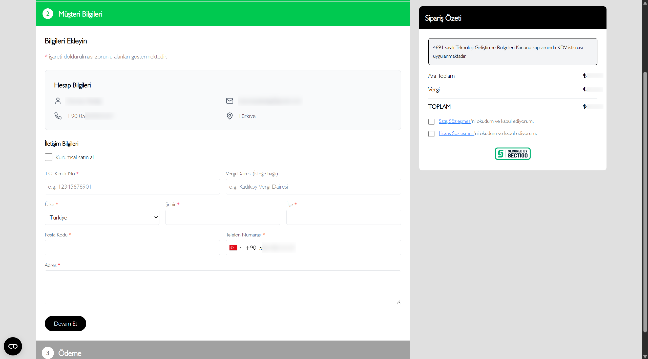Click the Bilgileri Ekleyin heading
The image size is (648, 359).
pos(66,41)
